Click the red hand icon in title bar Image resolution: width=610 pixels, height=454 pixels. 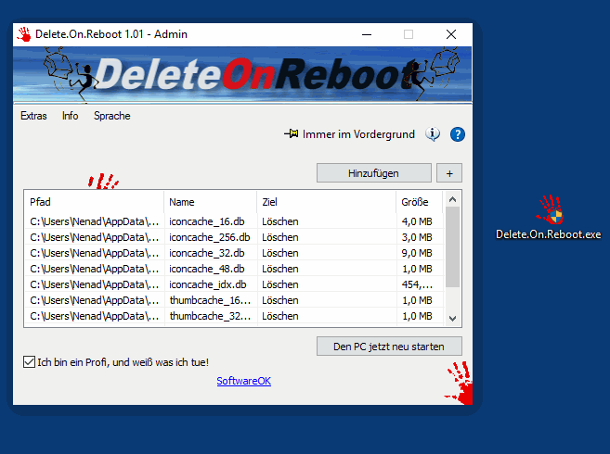[x=24, y=34]
